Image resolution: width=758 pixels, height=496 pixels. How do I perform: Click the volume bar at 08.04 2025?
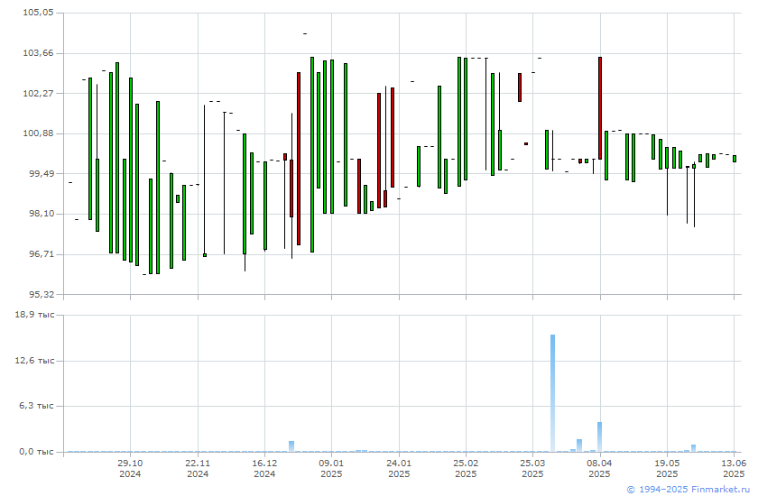pos(599,437)
